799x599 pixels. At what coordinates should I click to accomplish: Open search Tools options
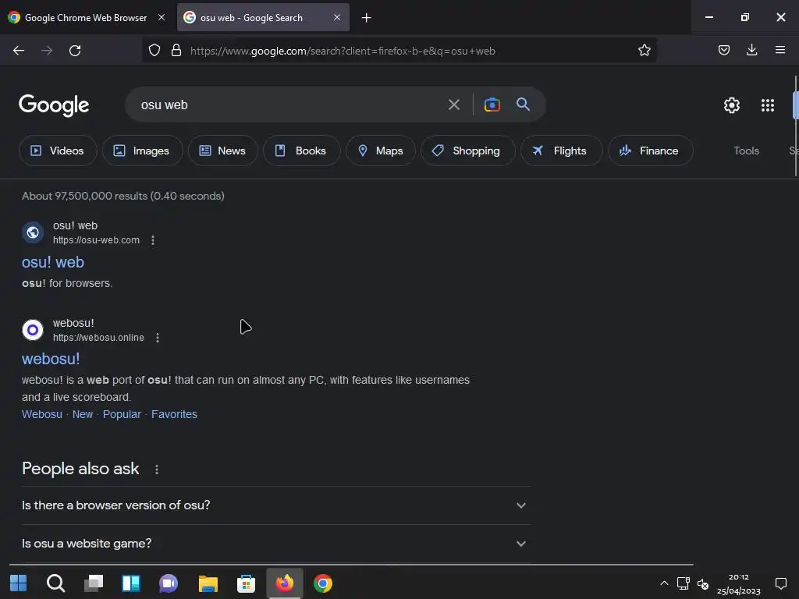tap(746, 151)
